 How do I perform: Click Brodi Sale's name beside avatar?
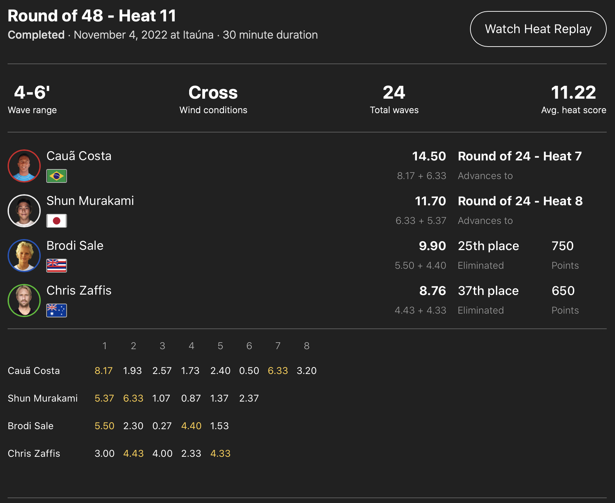click(x=75, y=246)
